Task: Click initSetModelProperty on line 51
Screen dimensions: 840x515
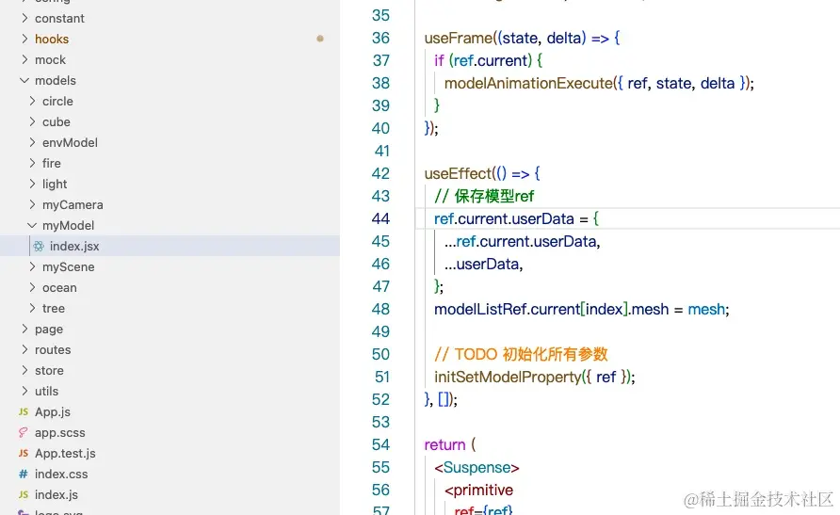Action: tap(508, 377)
